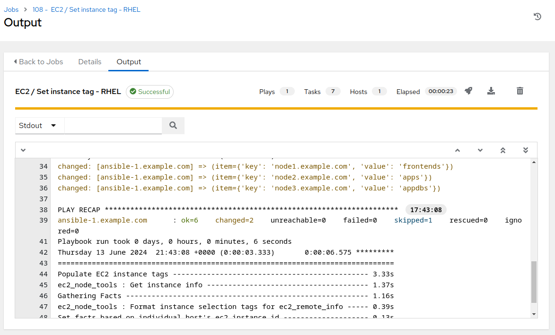Click ansible-1.example.com in recap line
Screen dimensions: 555x335
(x=102, y=221)
